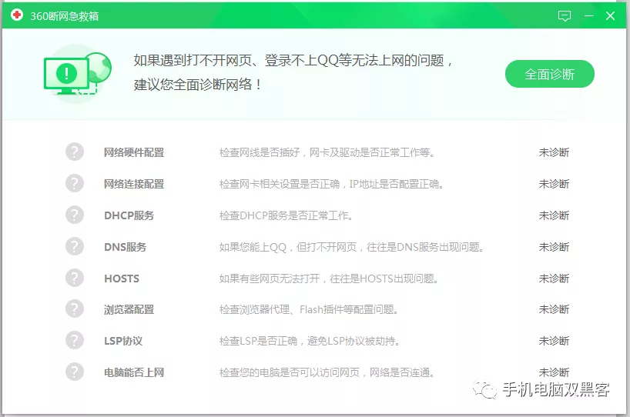The image size is (630, 417).
Task: Close the 360断网急救箱 window
Action: tap(611, 15)
